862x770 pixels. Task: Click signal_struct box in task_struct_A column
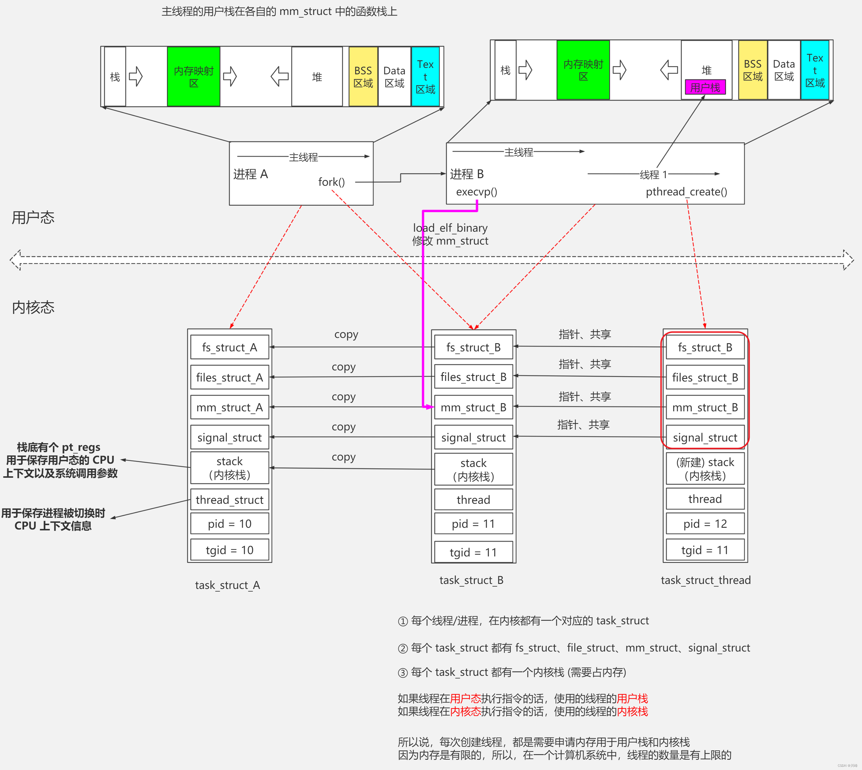pos(230,437)
